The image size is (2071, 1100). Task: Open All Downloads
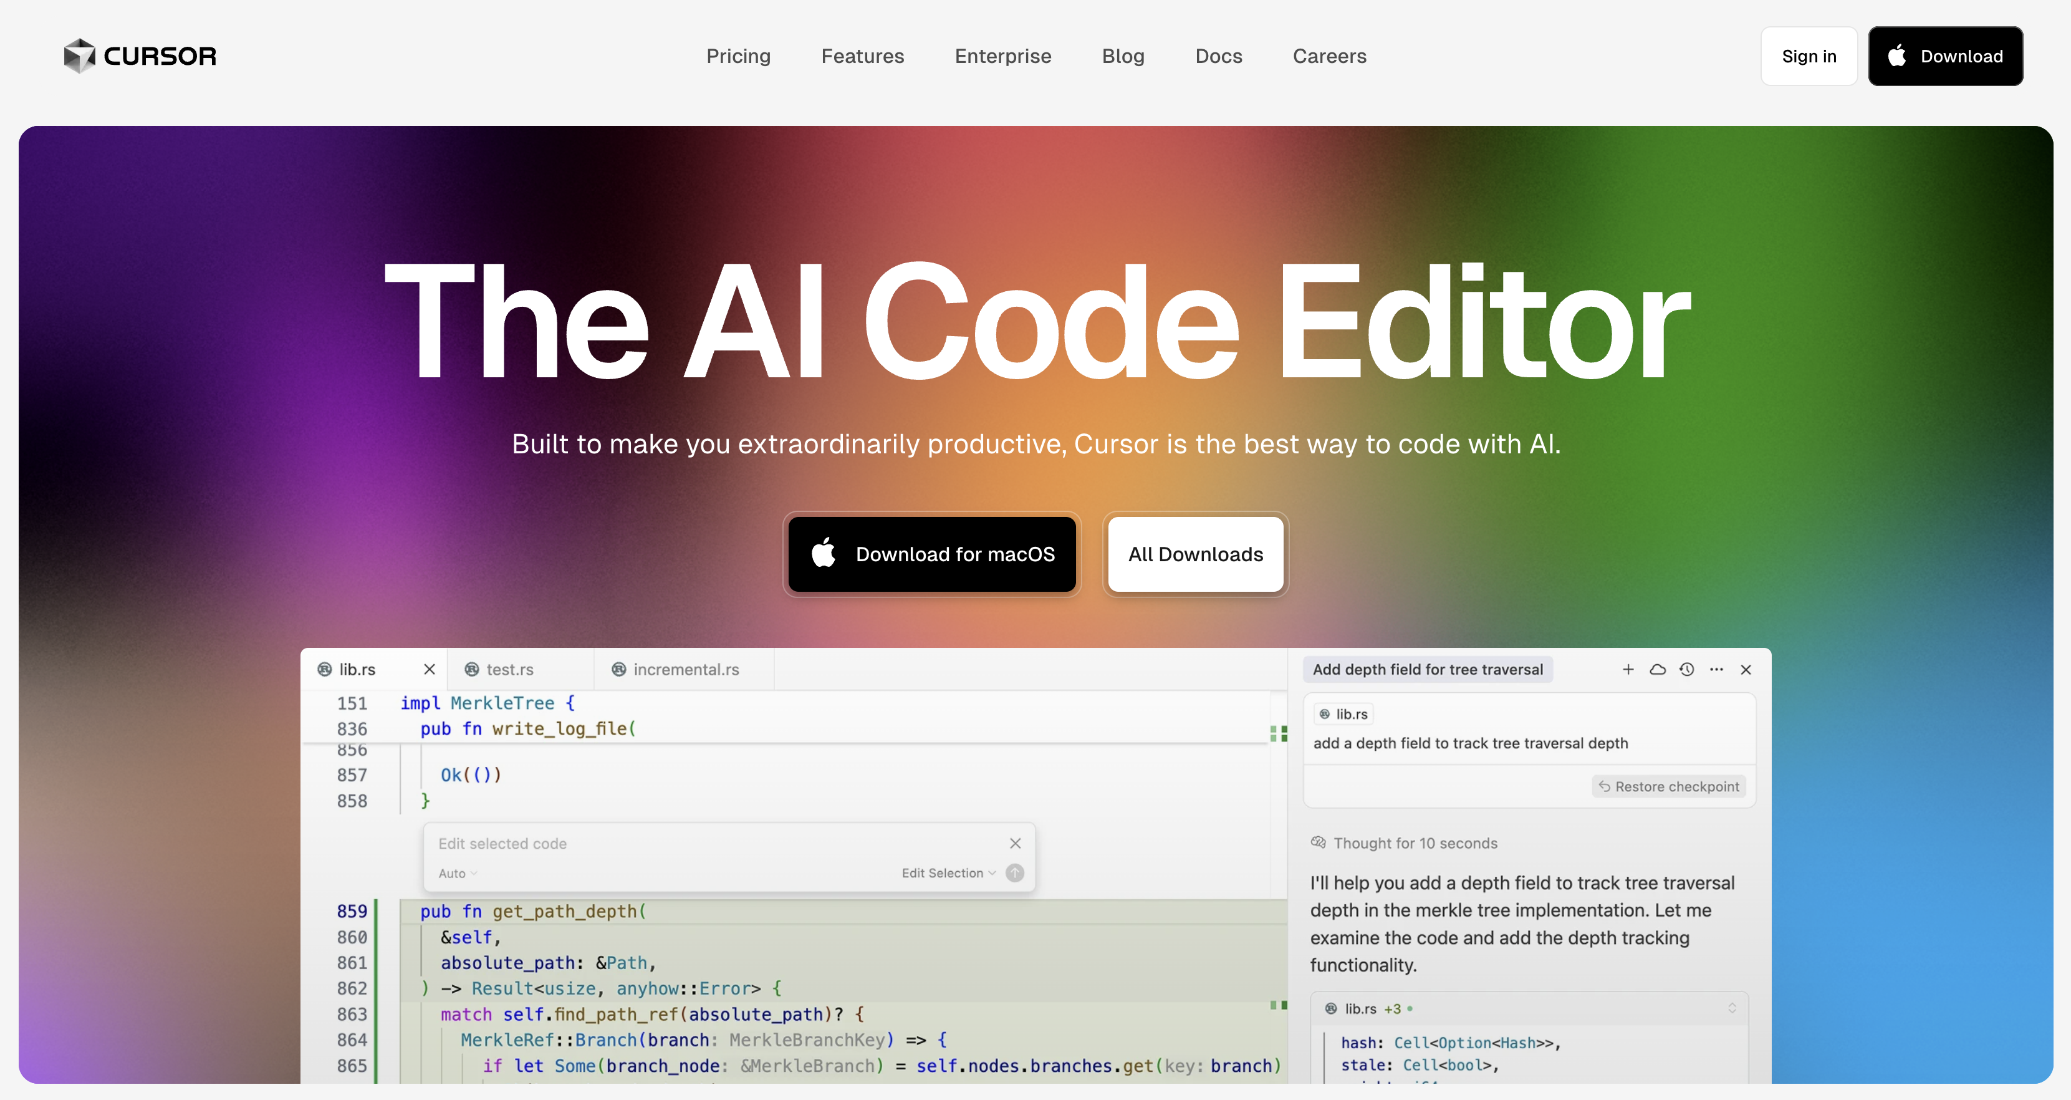click(x=1196, y=554)
